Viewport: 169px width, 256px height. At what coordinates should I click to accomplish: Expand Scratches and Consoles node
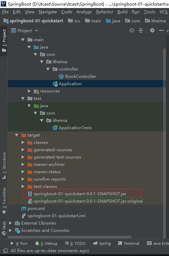10,231
